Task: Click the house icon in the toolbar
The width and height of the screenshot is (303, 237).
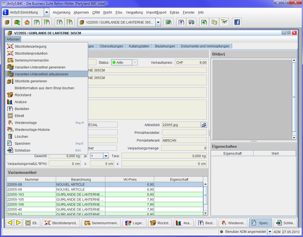Action: pos(27,22)
